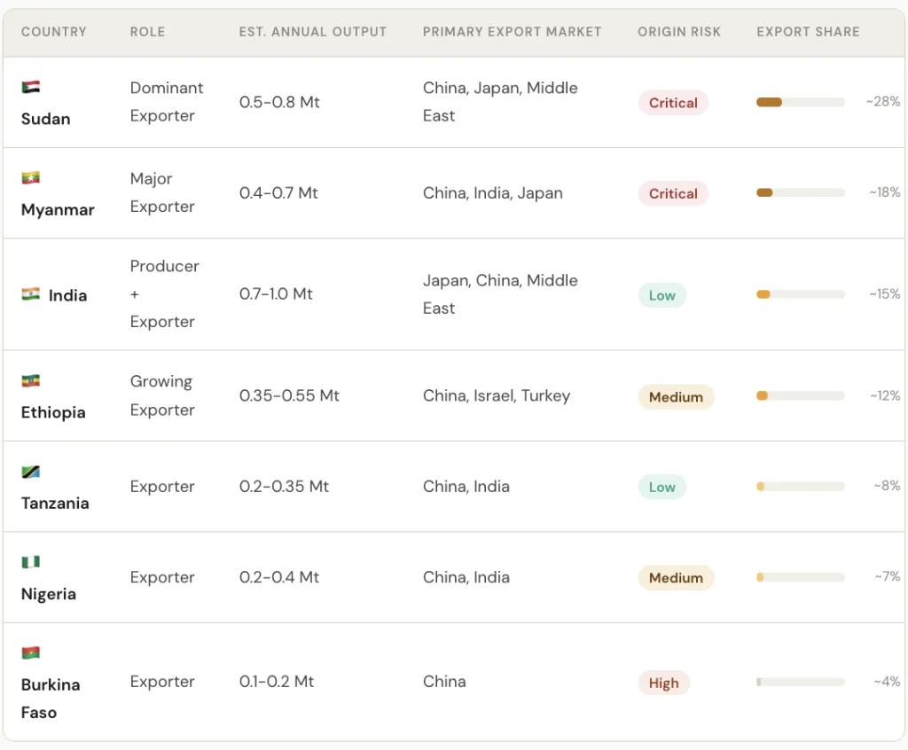This screenshot has height=750, width=908.
Task: Select the Export Share column header
Action: [808, 32]
